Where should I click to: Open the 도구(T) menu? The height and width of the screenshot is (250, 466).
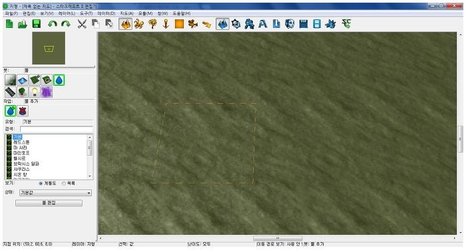(86, 14)
